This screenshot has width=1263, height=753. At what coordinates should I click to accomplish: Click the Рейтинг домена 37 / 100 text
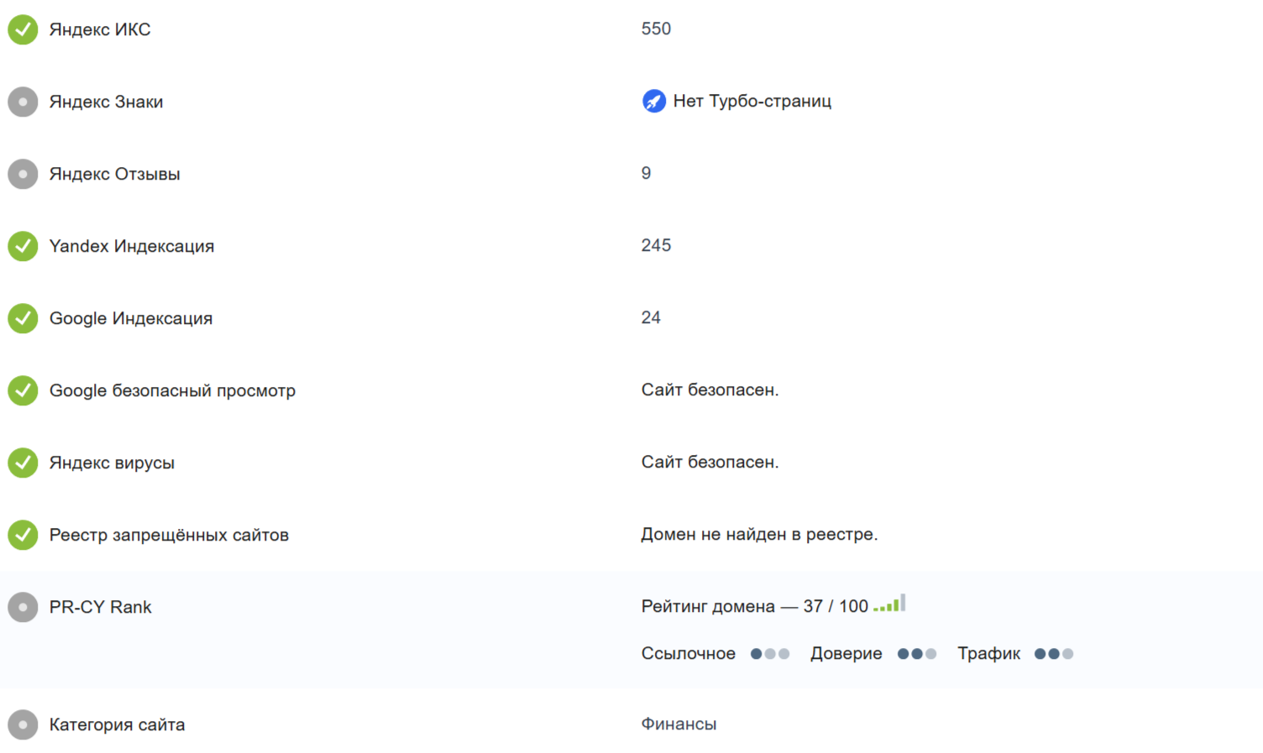[x=754, y=606]
